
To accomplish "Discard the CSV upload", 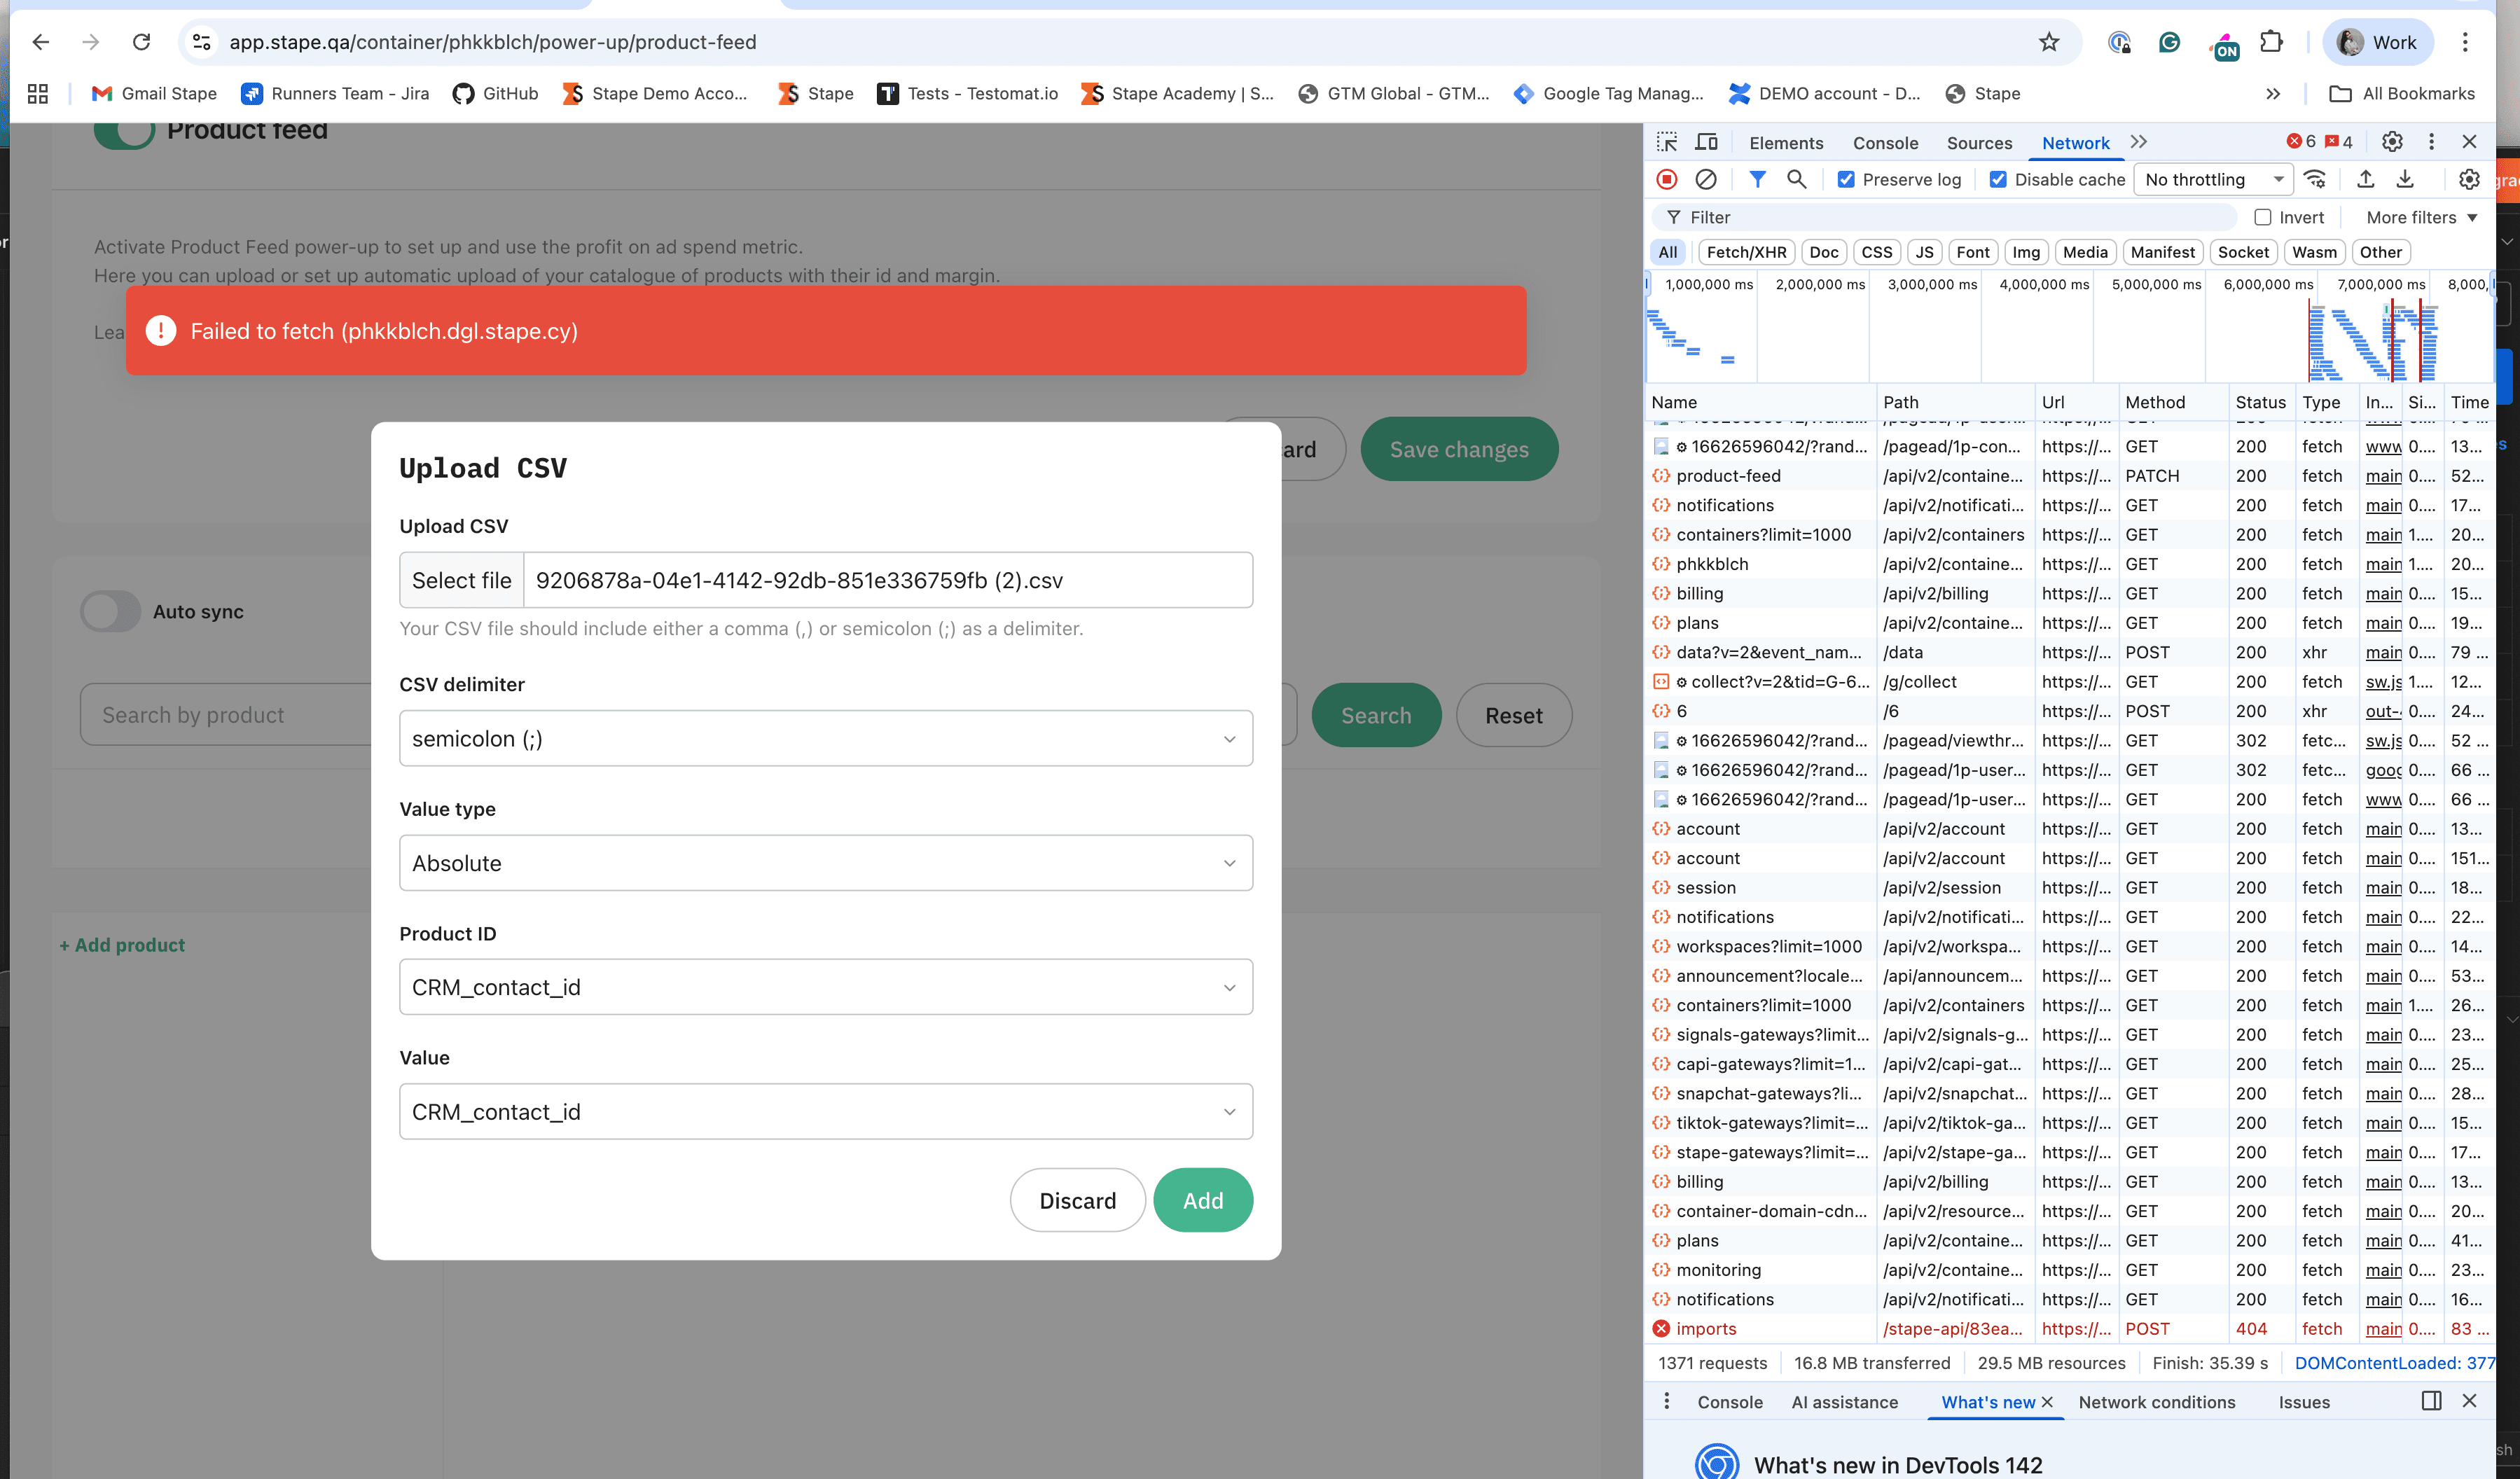I will tap(1077, 1200).
